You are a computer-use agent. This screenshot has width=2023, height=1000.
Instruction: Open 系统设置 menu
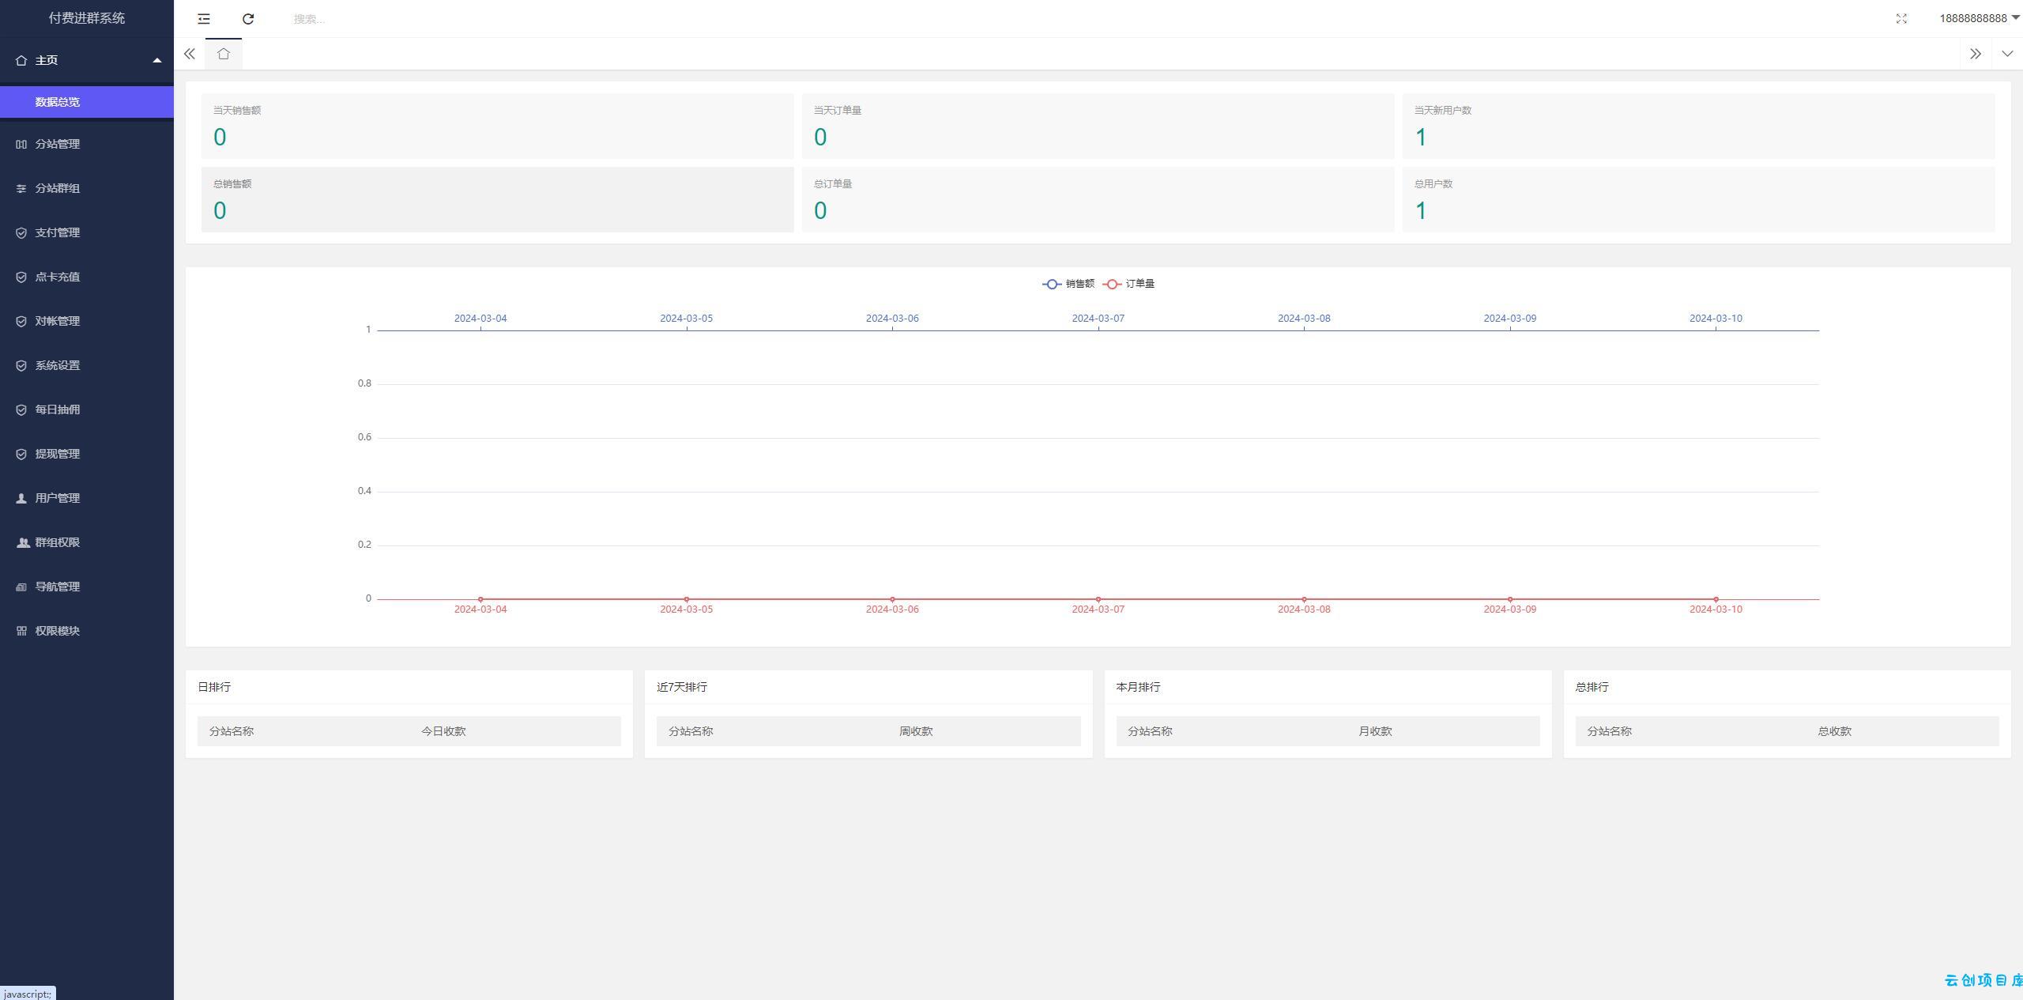[x=87, y=365]
